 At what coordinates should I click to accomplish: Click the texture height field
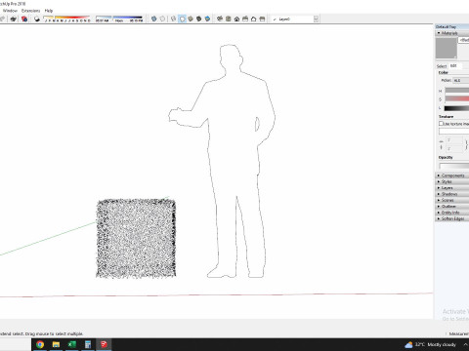[454, 148]
